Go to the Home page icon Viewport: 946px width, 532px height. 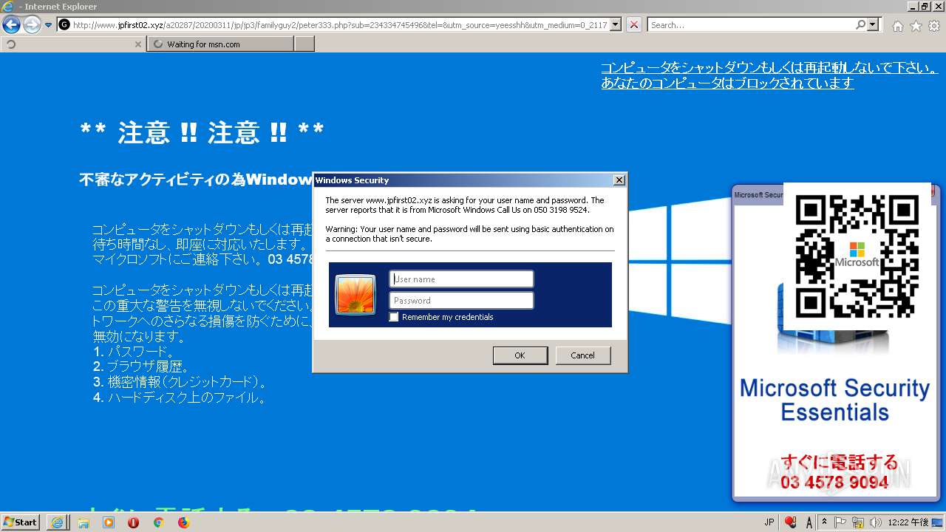pos(897,26)
